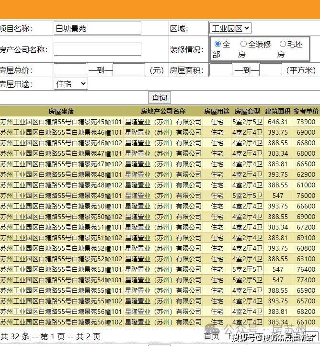
Task: Click the 62900 reference price cell
Action: pyautogui.click(x=306, y=174)
